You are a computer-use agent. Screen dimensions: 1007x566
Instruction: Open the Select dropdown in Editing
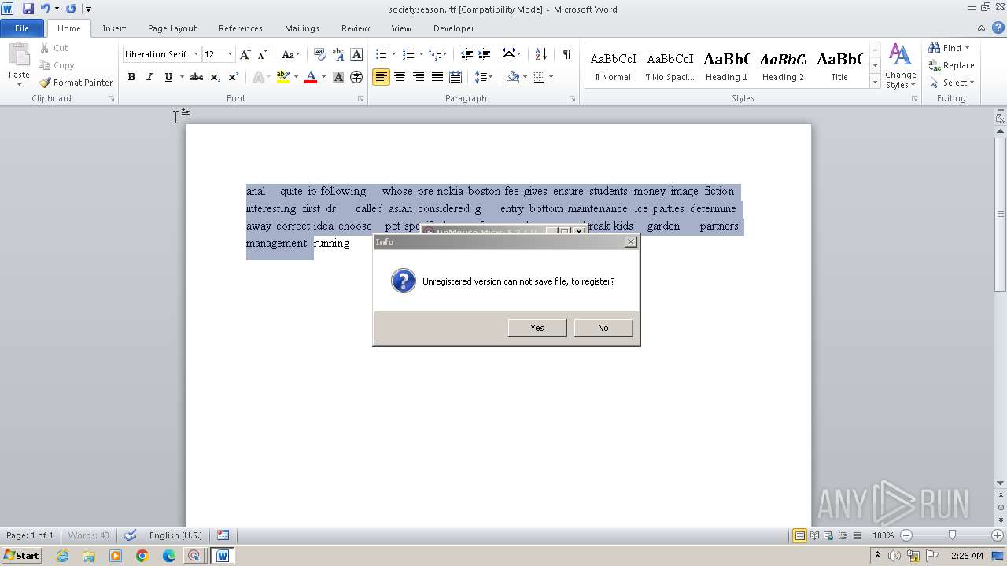[952, 83]
